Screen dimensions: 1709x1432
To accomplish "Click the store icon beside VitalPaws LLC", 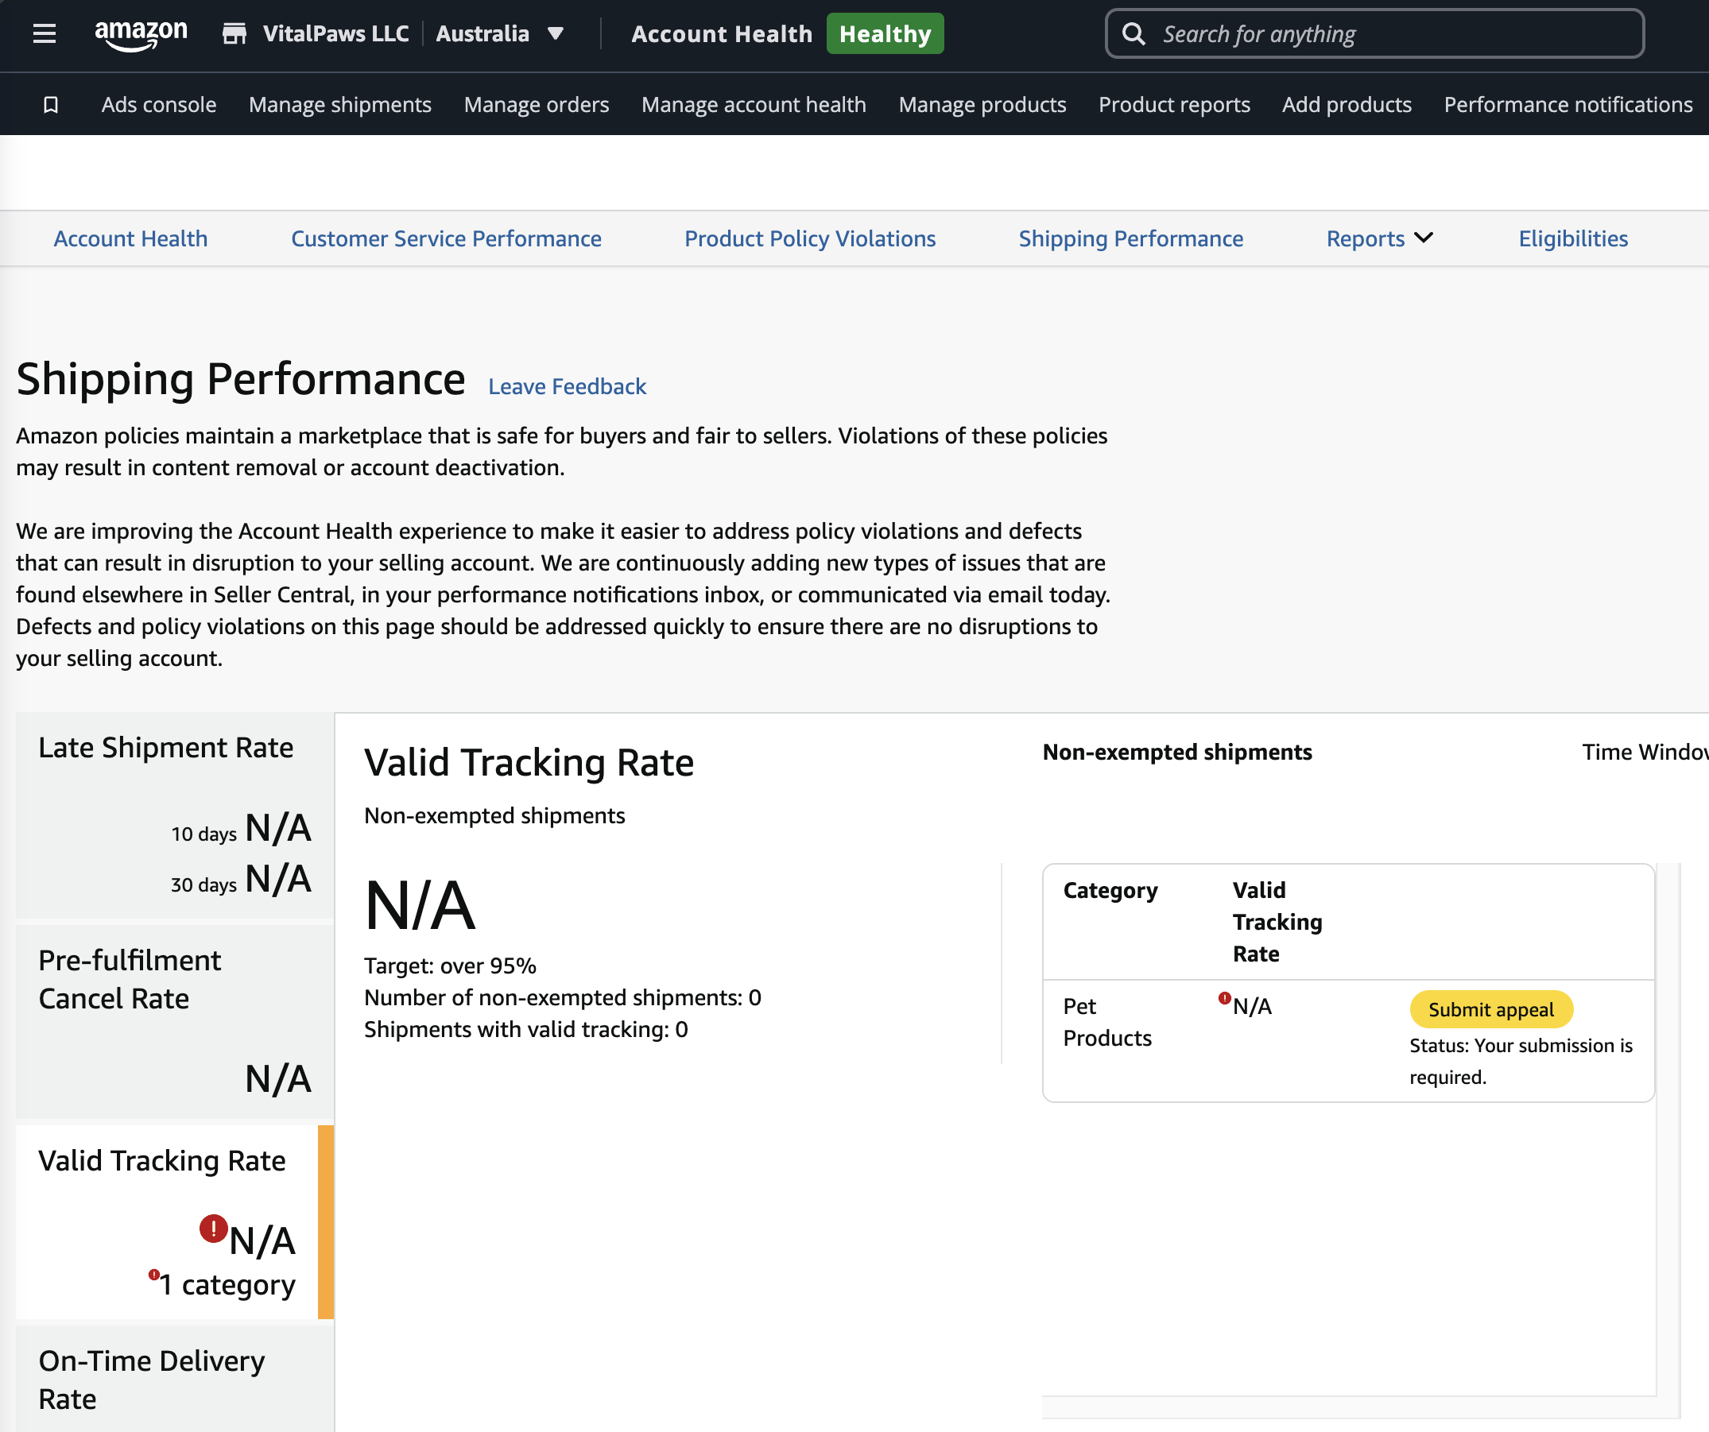I will [234, 33].
